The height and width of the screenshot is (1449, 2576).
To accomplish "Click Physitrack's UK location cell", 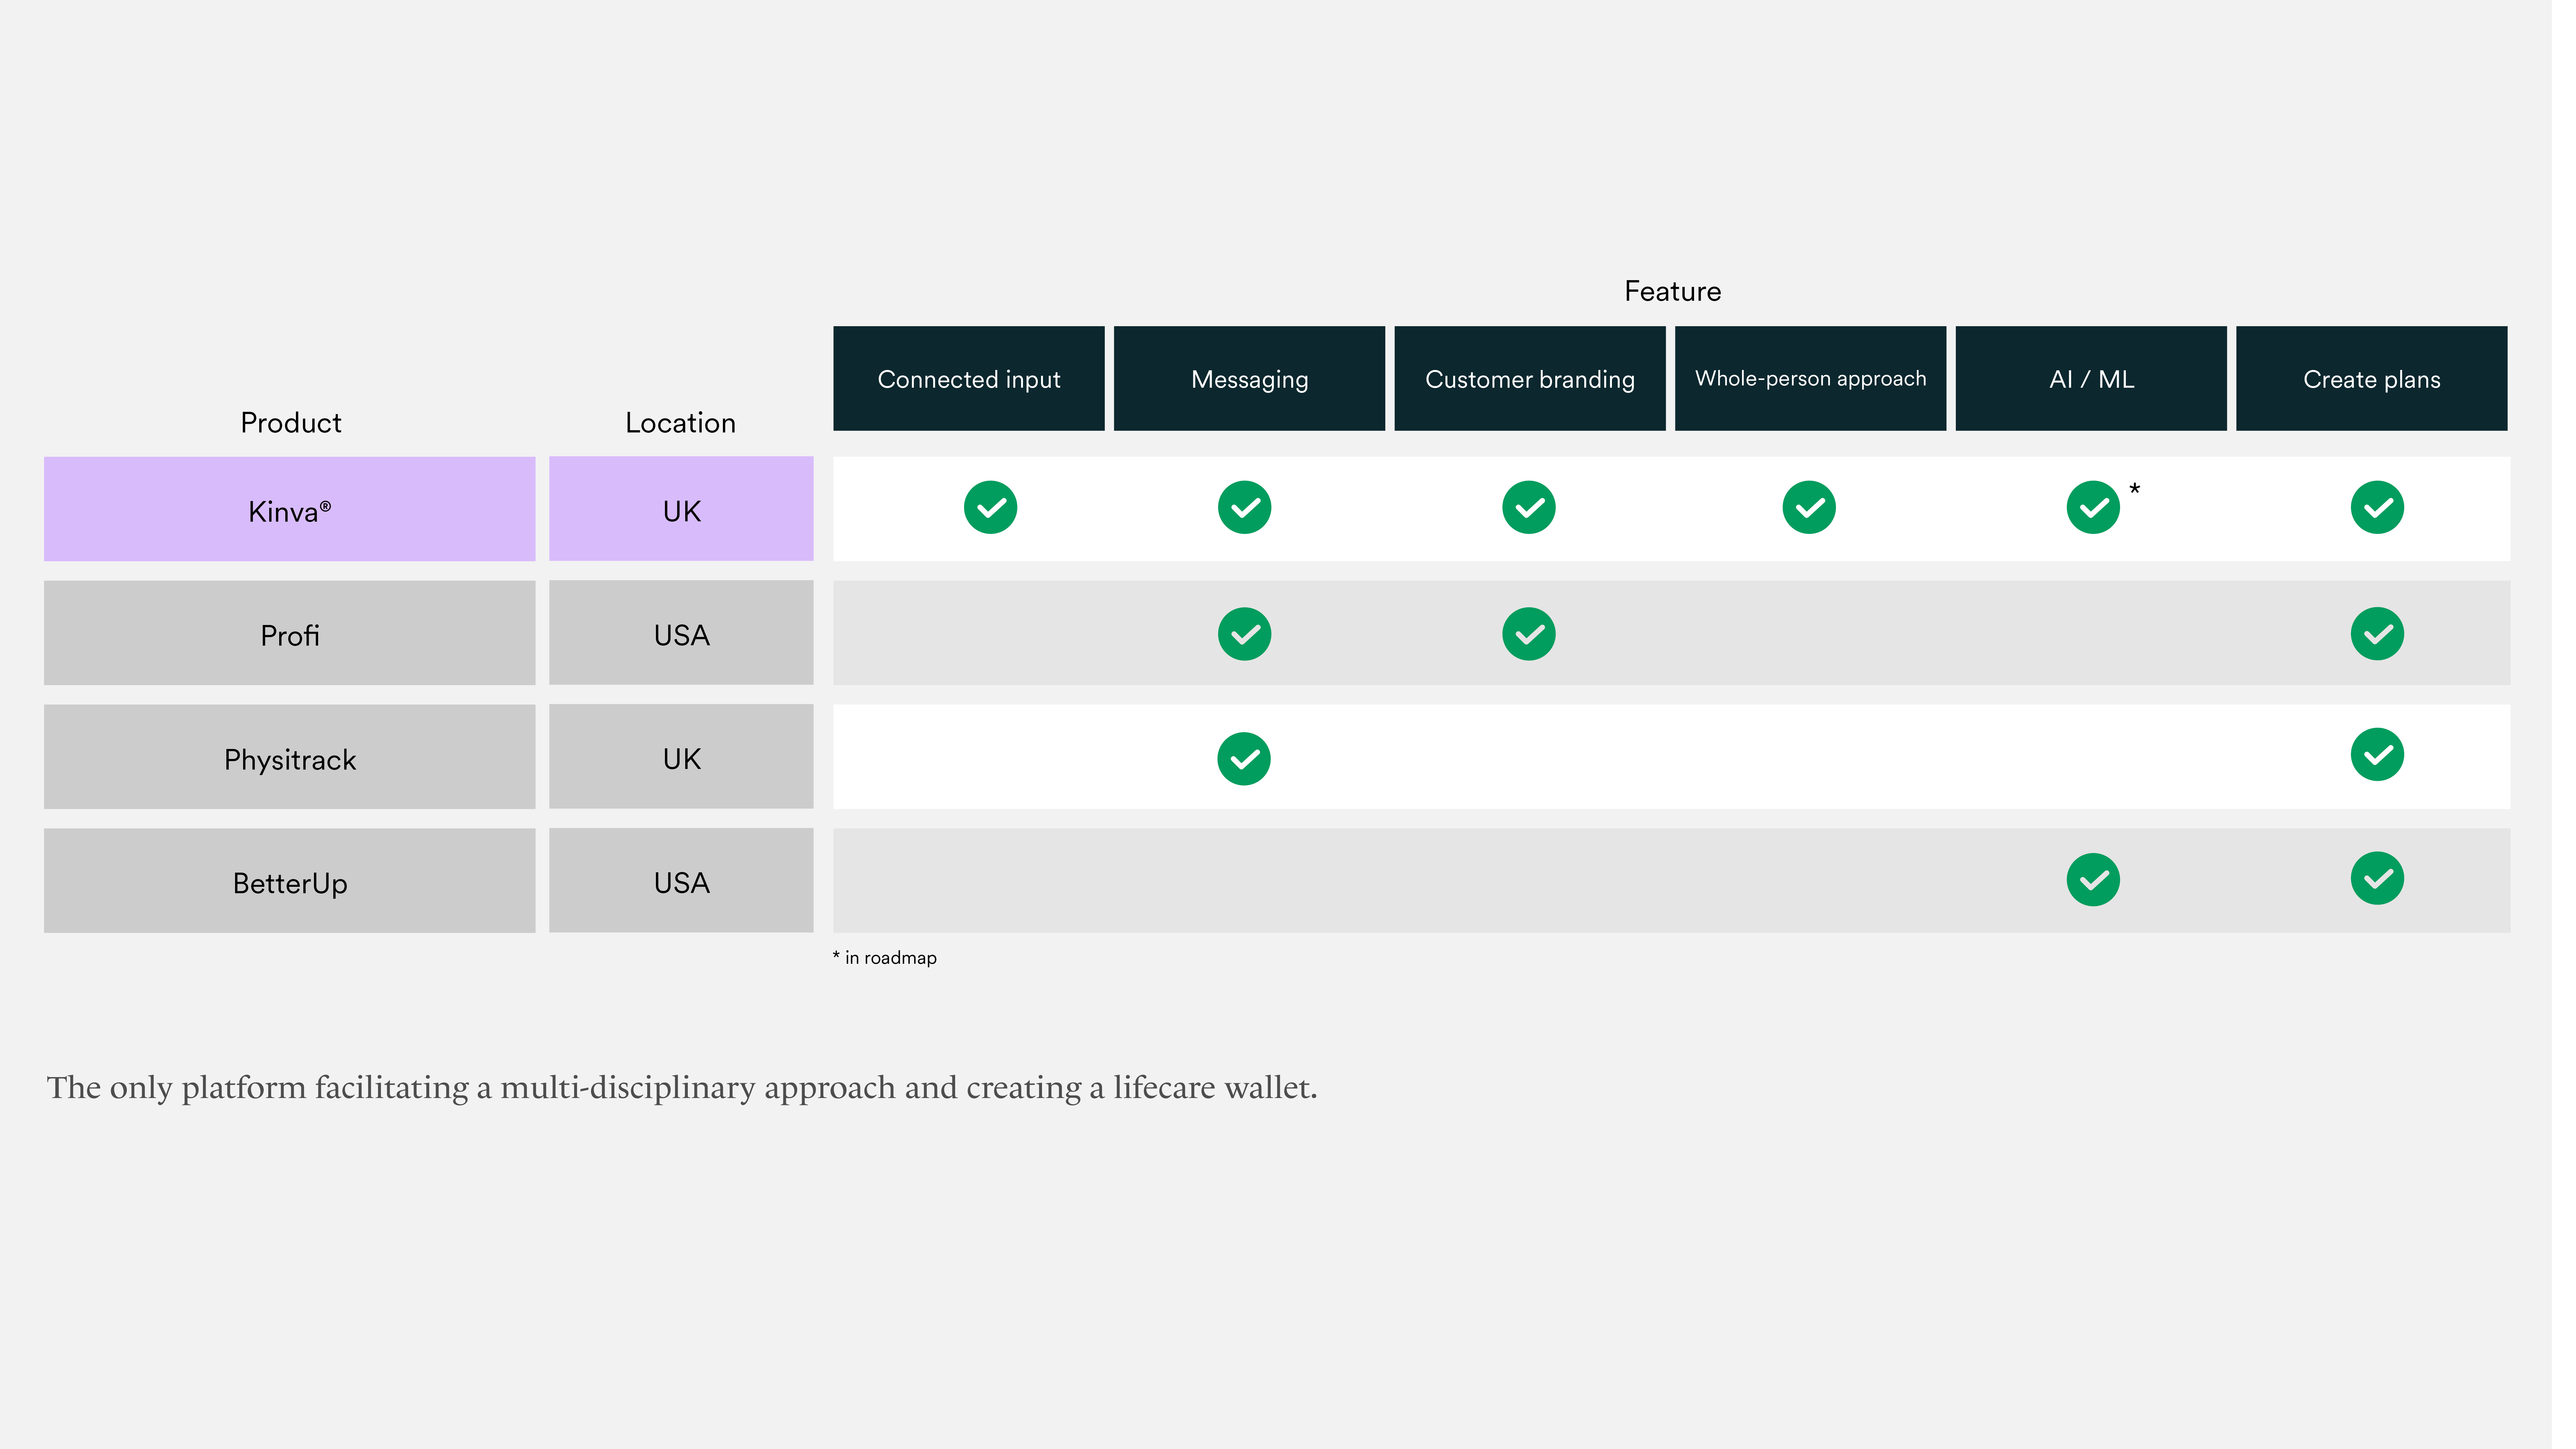I will click(681, 757).
